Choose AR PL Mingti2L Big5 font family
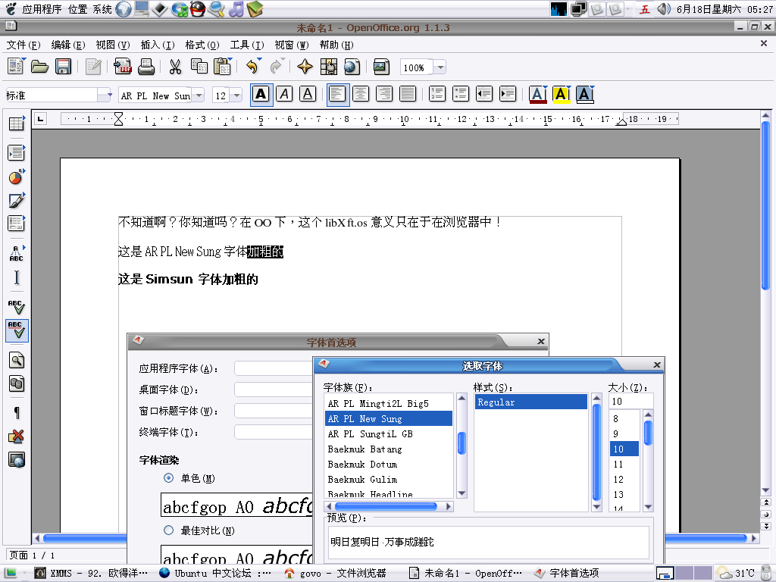This screenshot has width=776, height=582. pos(389,403)
